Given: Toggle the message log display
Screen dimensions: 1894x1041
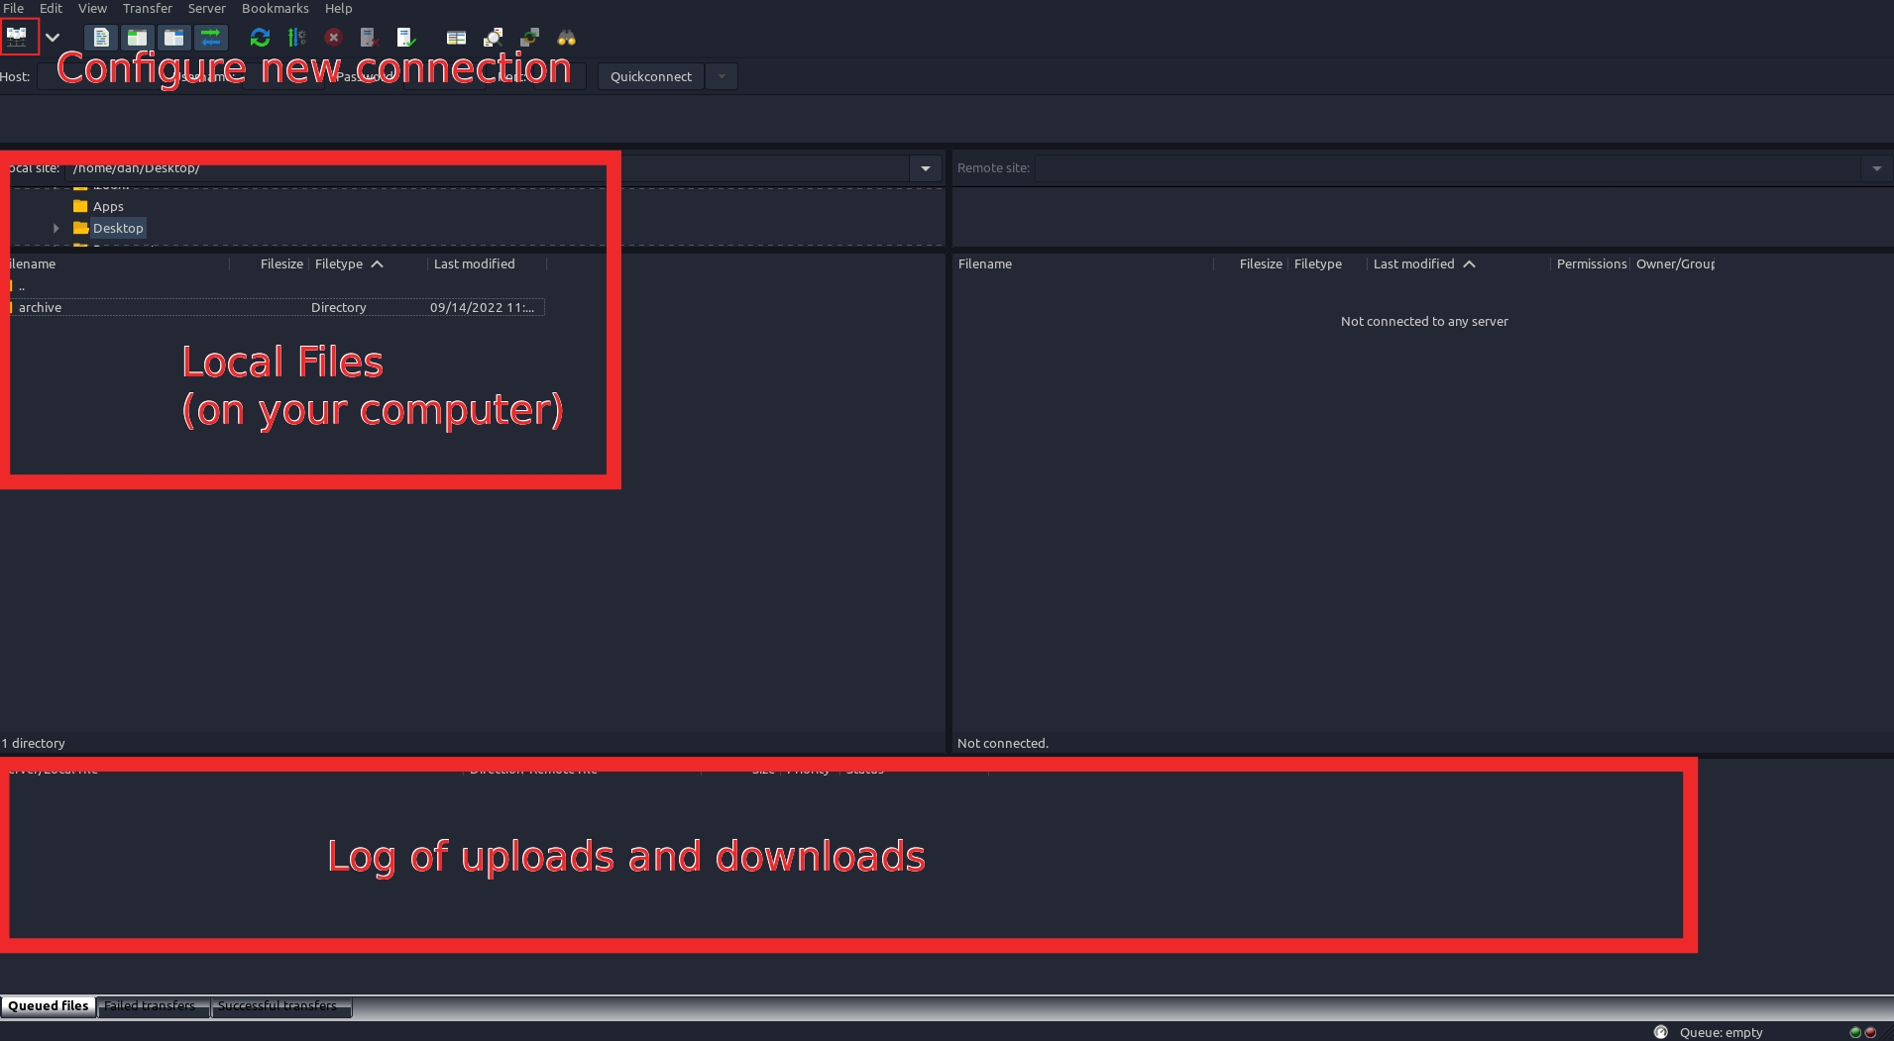Looking at the screenshot, I should [100, 38].
